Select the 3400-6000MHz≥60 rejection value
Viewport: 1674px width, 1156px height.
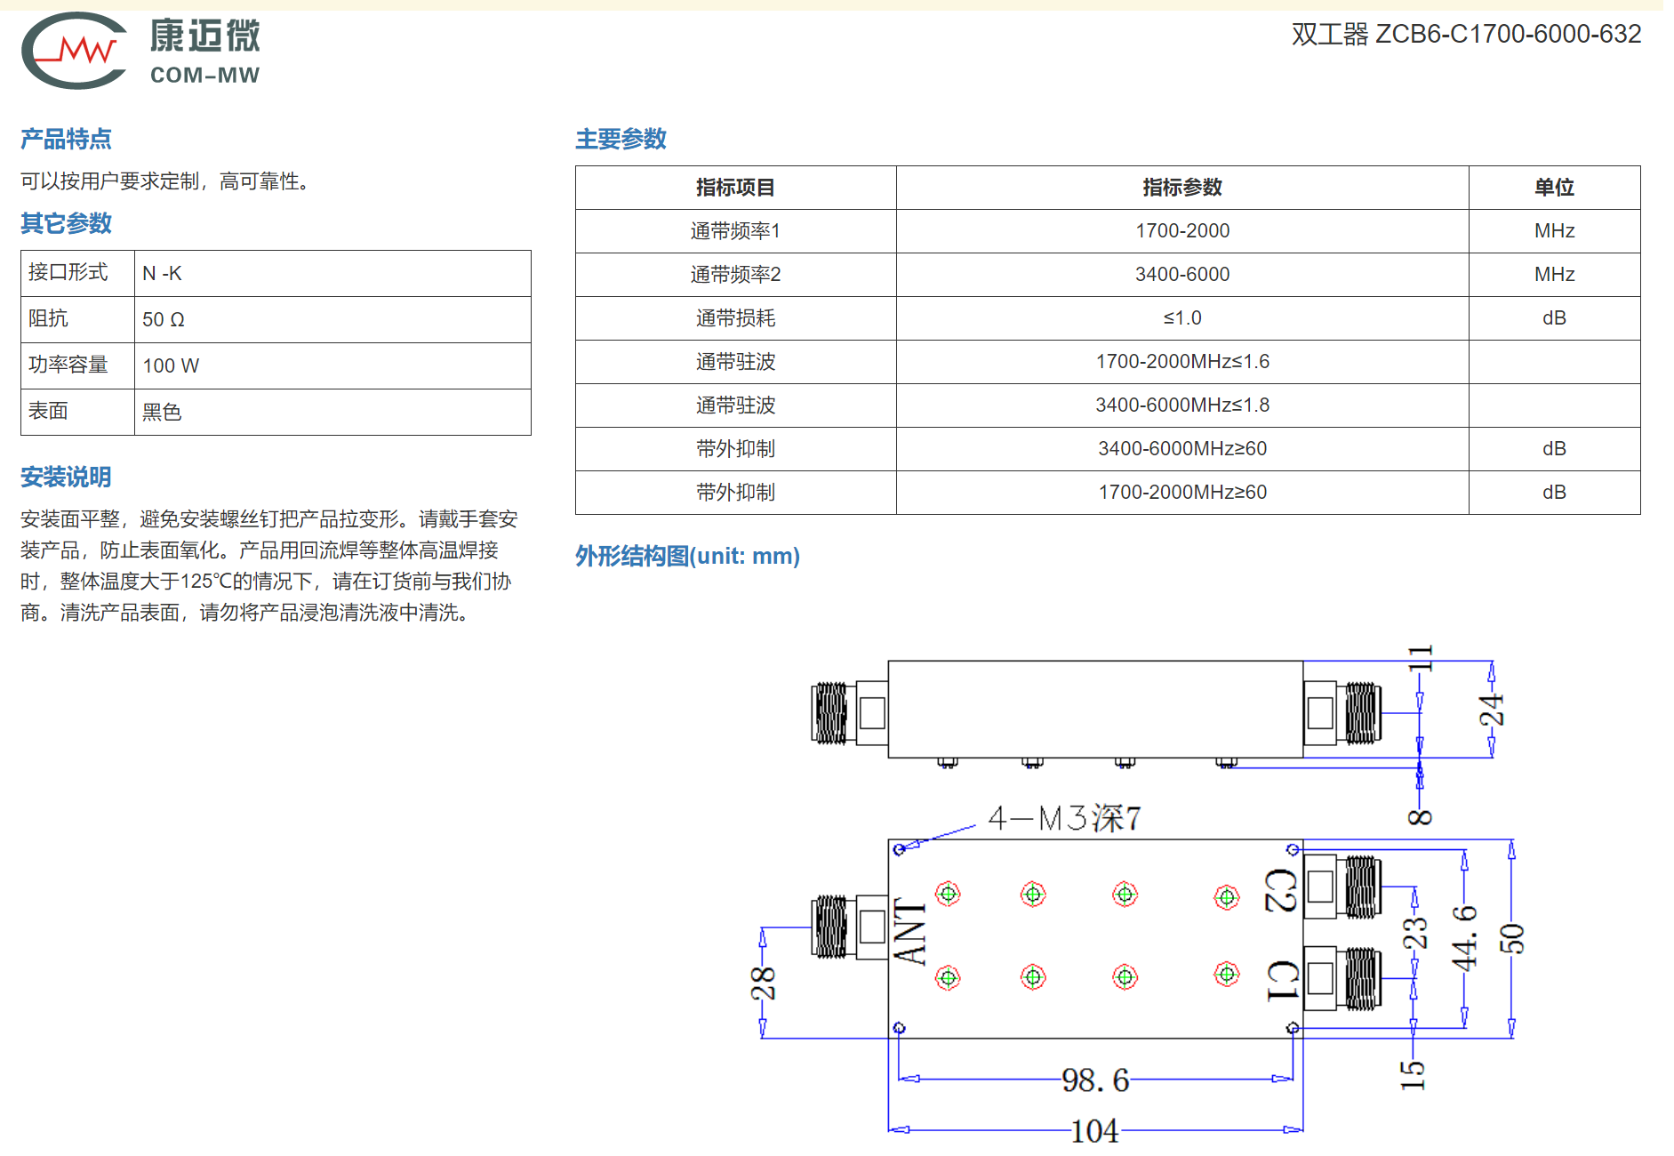point(1182,449)
